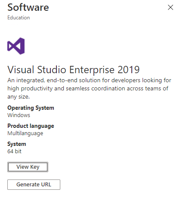Click the "any size." description text
The height and width of the screenshot is (201, 177).
click(19, 97)
